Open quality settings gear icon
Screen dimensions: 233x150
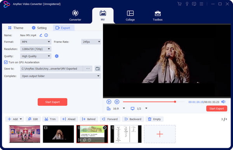(57, 56)
